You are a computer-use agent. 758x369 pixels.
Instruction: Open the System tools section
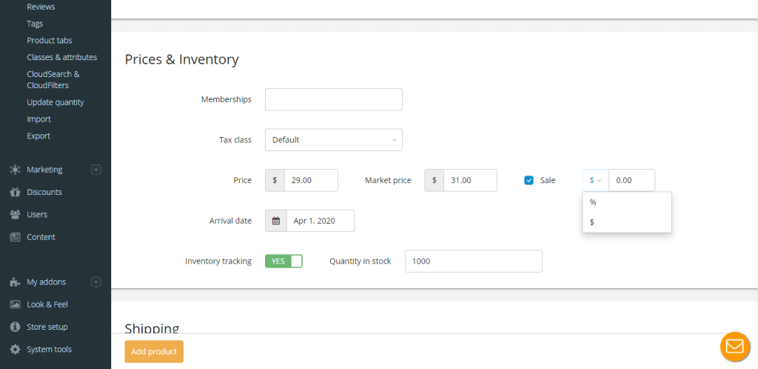pyautogui.click(x=50, y=349)
